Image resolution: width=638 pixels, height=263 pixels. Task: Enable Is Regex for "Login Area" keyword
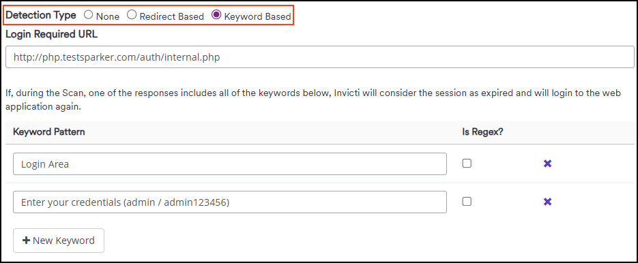(x=467, y=164)
